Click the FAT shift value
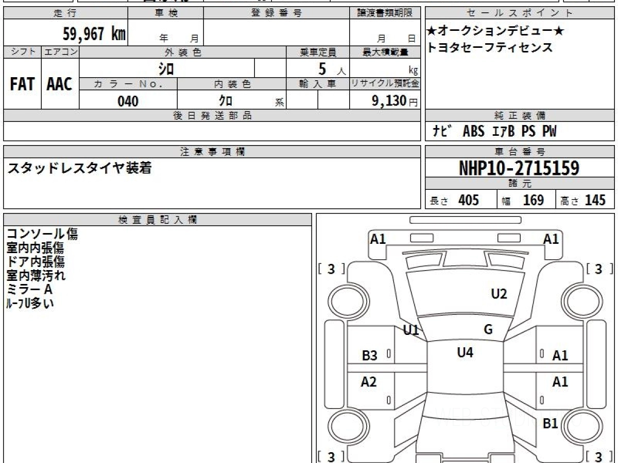This screenshot has width=618, height=463. (x=22, y=84)
